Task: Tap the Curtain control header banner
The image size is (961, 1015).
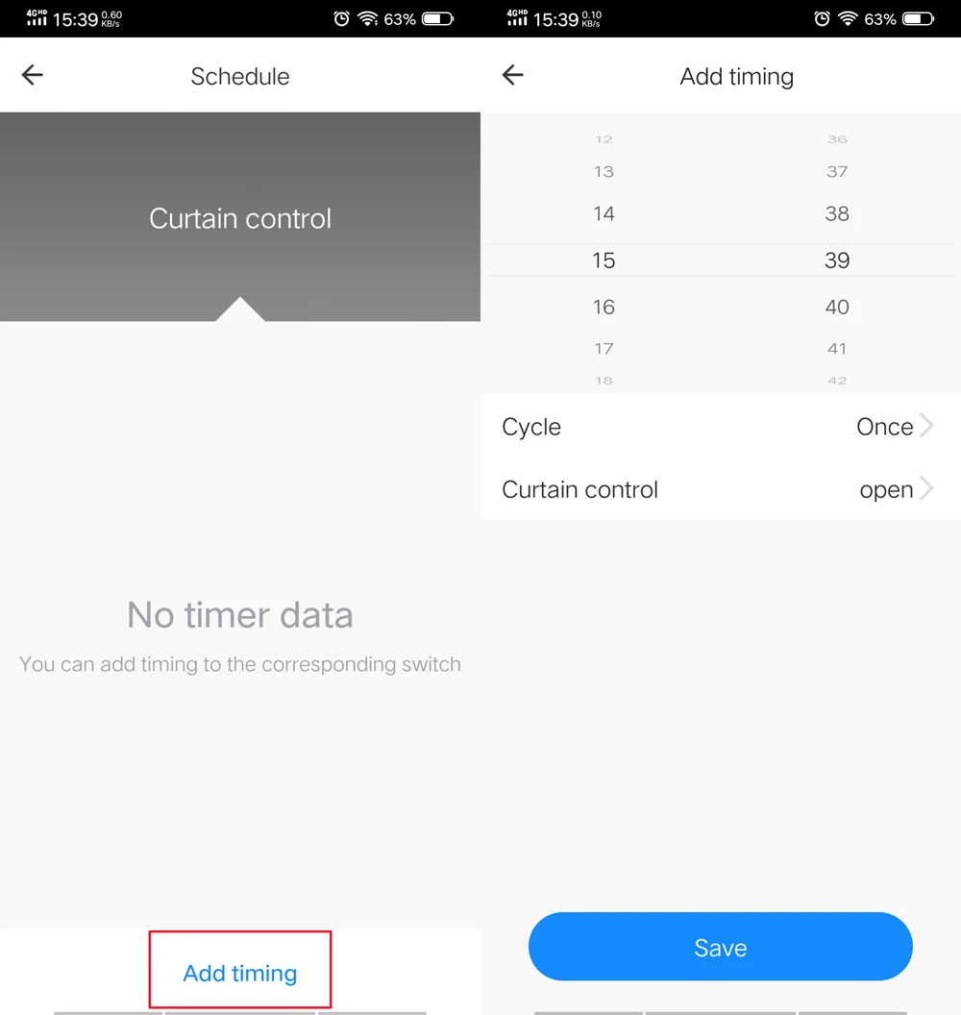Action: pyautogui.click(x=240, y=217)
